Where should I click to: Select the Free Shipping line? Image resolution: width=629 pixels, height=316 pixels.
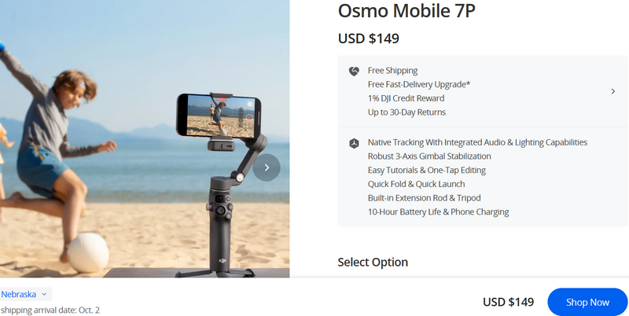point(392,71)
